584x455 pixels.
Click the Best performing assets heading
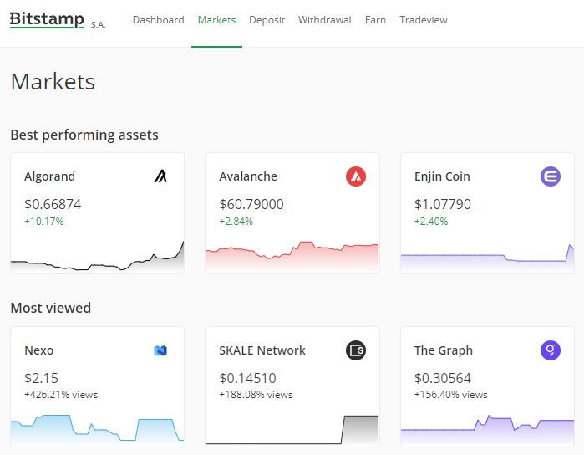coord(84,135)
